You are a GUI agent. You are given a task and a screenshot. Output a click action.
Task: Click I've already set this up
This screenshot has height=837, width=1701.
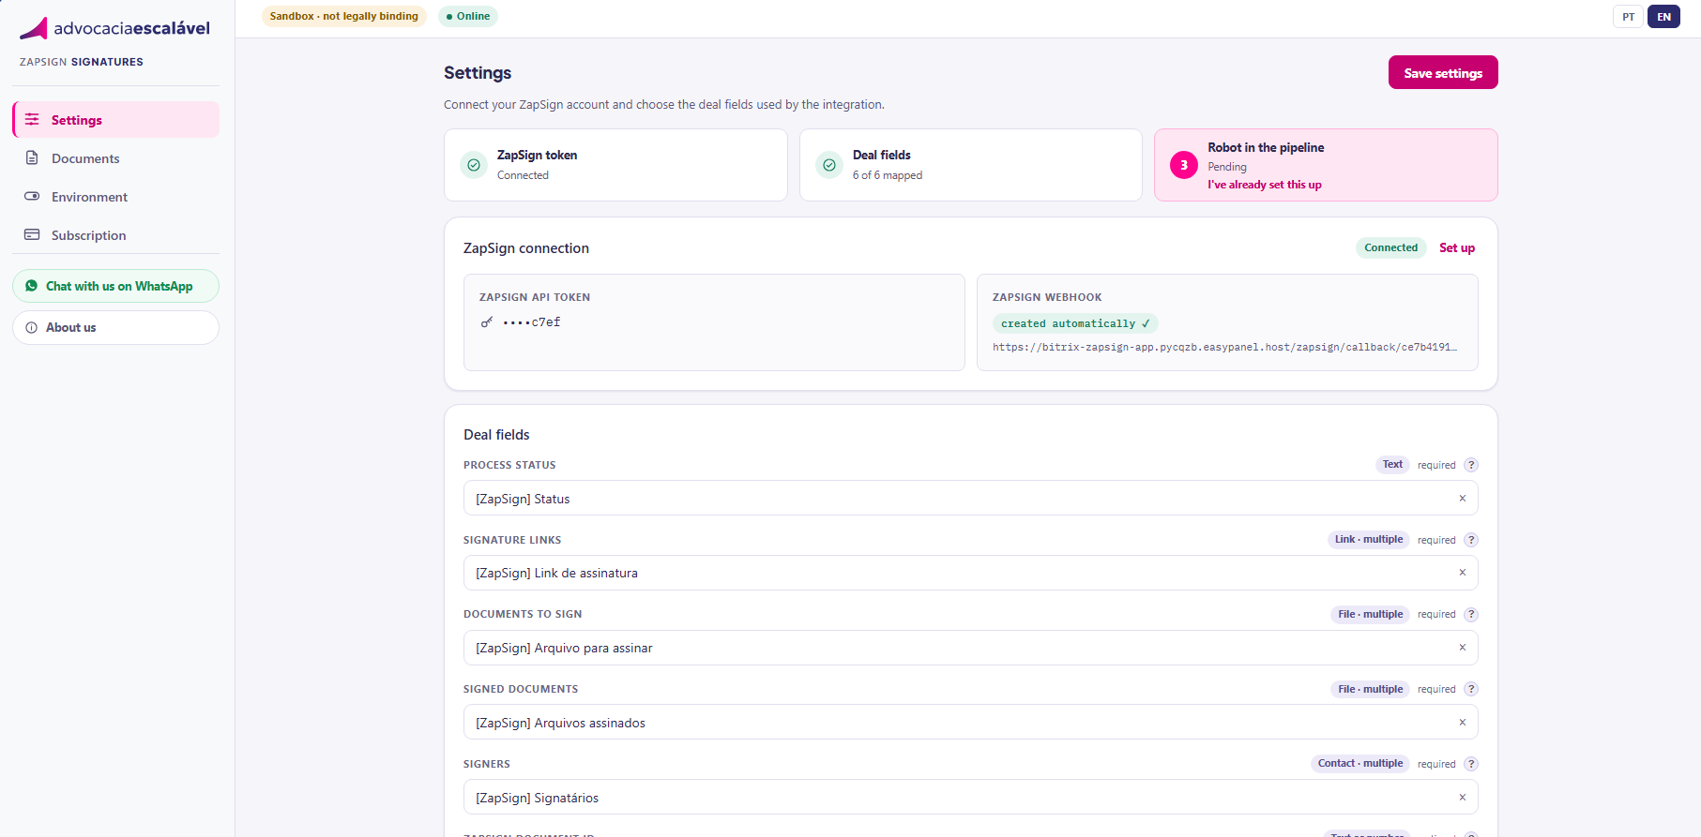pyautogui.click(x=1265, y=185)
